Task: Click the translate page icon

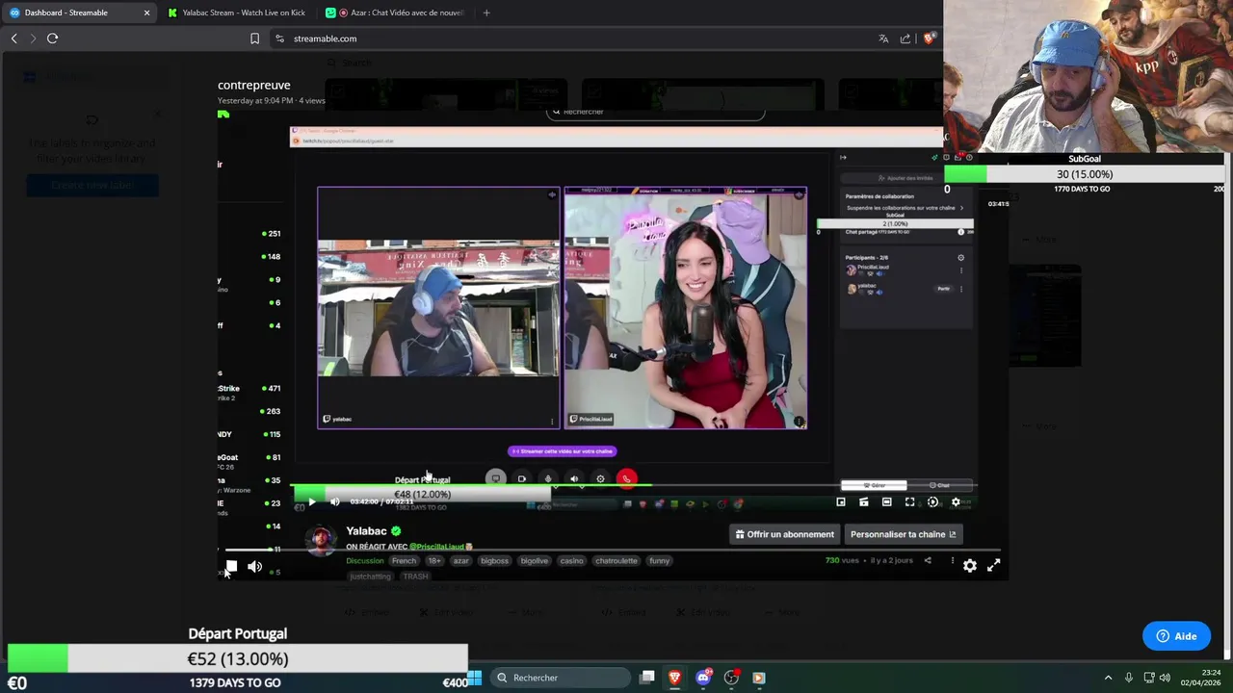Action: (883, 38)
